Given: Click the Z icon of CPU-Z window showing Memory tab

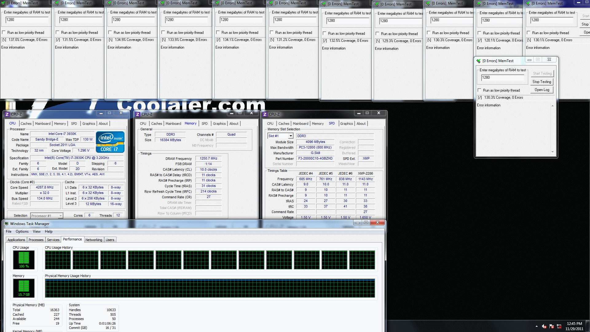Looking at the screenshot, I should (138, 114).
